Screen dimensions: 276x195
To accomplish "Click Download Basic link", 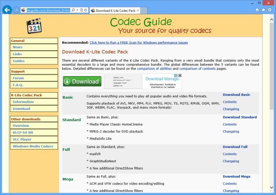I will point(237,95).
